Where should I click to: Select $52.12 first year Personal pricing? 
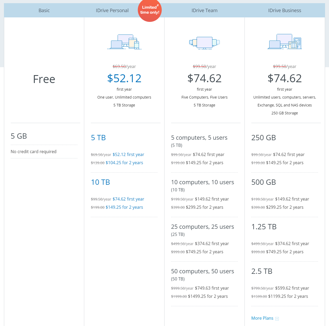[128, 154]
